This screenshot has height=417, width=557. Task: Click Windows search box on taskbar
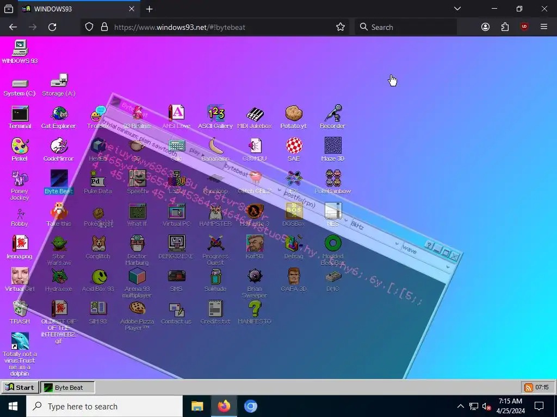[x=104, y=406]
